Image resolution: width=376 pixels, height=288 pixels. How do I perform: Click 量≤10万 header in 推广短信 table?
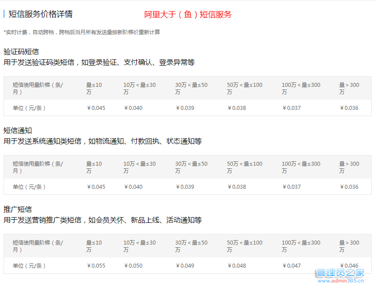94,246
